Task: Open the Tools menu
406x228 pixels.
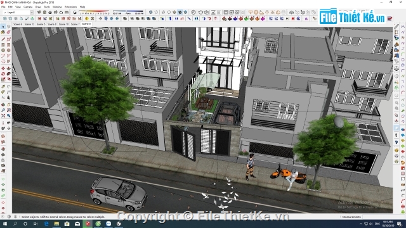Action: [47, 7]
